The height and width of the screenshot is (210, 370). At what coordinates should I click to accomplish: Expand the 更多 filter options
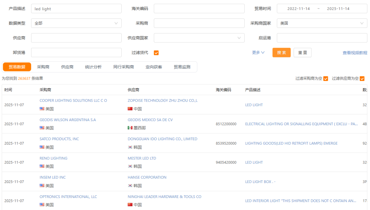(258, 53)
